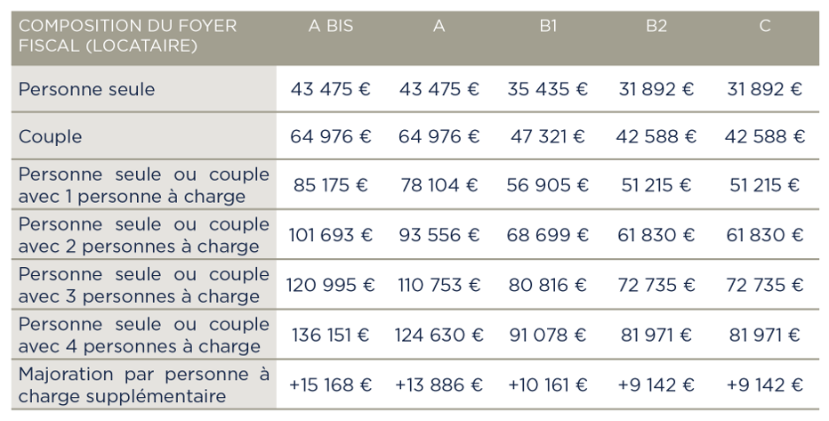This screenshot has height=421, width=829.
Task: Click the 68 699 € value
Action: 548,235
